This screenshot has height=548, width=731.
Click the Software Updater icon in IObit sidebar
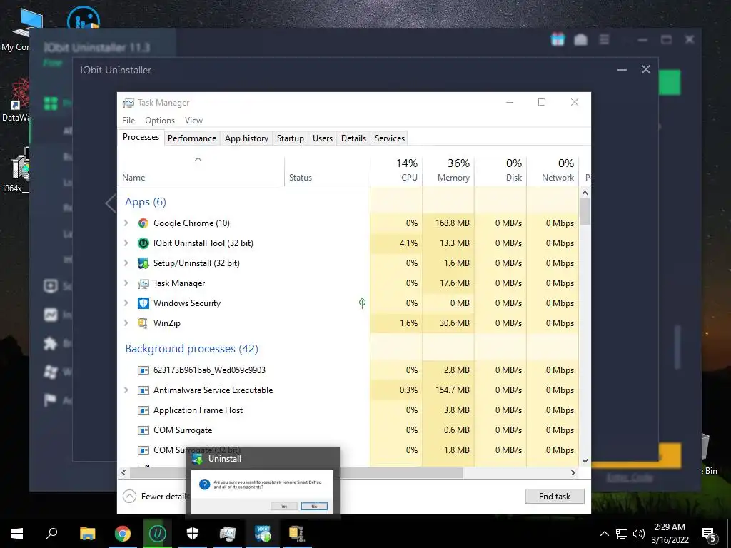click(x=51, y=285)
